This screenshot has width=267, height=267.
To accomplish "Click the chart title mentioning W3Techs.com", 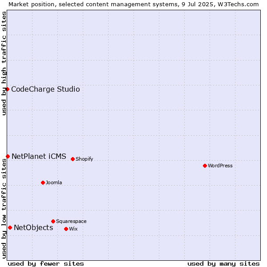I will [133, 4].
